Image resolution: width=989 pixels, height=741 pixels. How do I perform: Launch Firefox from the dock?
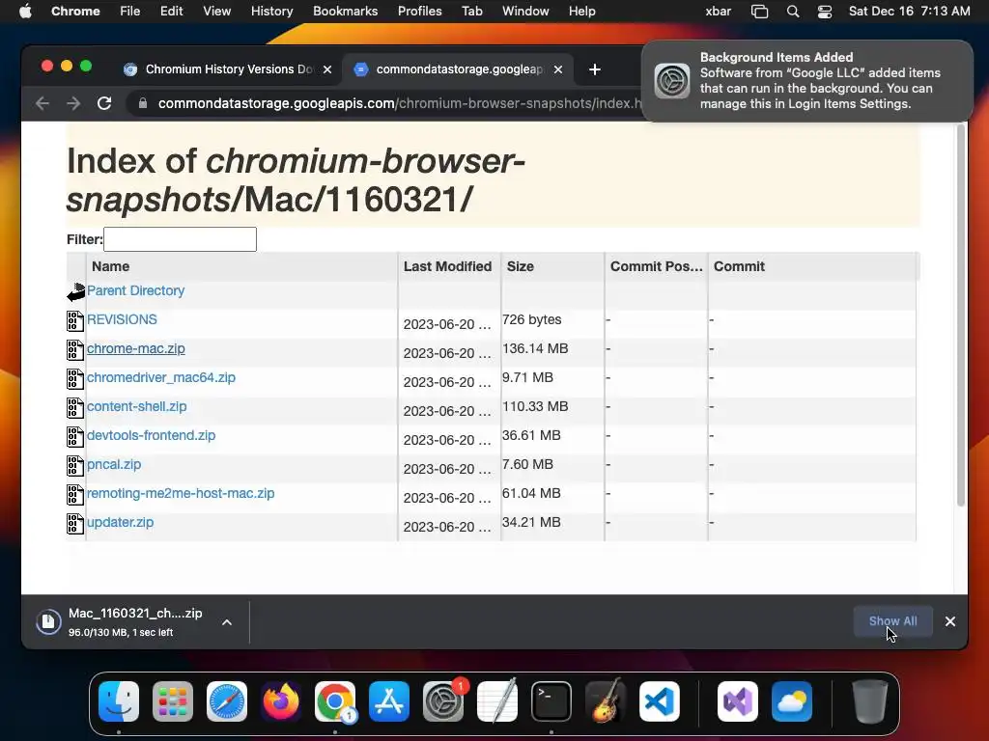[281, 701]
